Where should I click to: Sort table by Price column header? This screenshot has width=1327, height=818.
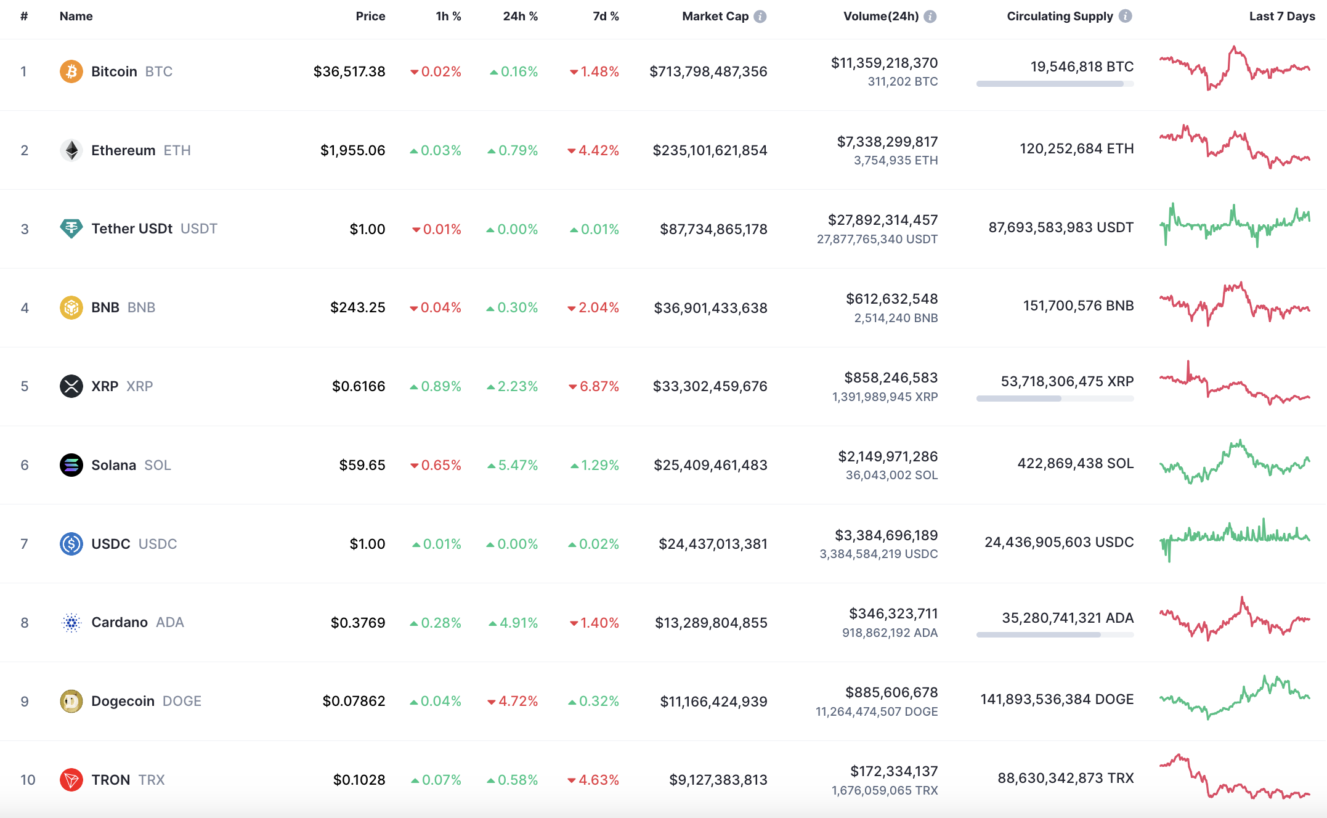(370, 17)
